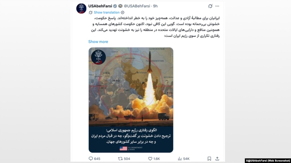Open the 9h post timestamp
The width and height of the screenshot is (291, 163).
coord(155,6)
